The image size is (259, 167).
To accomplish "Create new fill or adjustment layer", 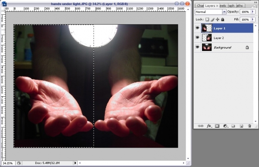I will click(225, 126).
